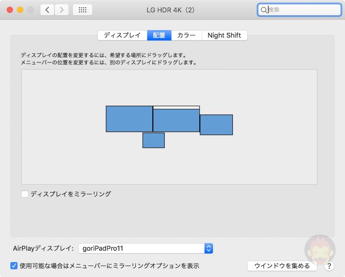345x277 pixels.
Task: Select the 配置 tab
Action: [x=159, y=35]
